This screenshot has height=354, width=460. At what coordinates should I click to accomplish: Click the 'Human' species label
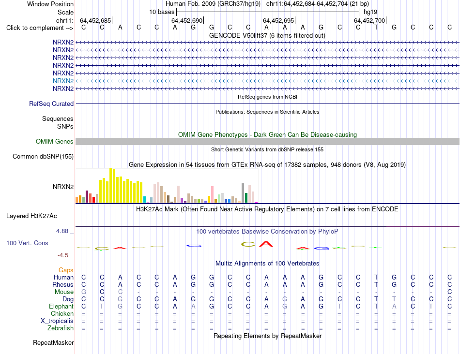click(63, 277)
